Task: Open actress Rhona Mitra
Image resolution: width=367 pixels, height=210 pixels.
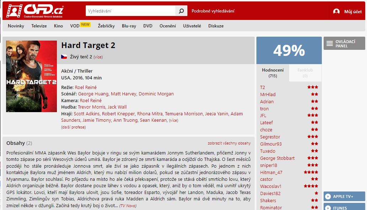Action: pos(150,114)
